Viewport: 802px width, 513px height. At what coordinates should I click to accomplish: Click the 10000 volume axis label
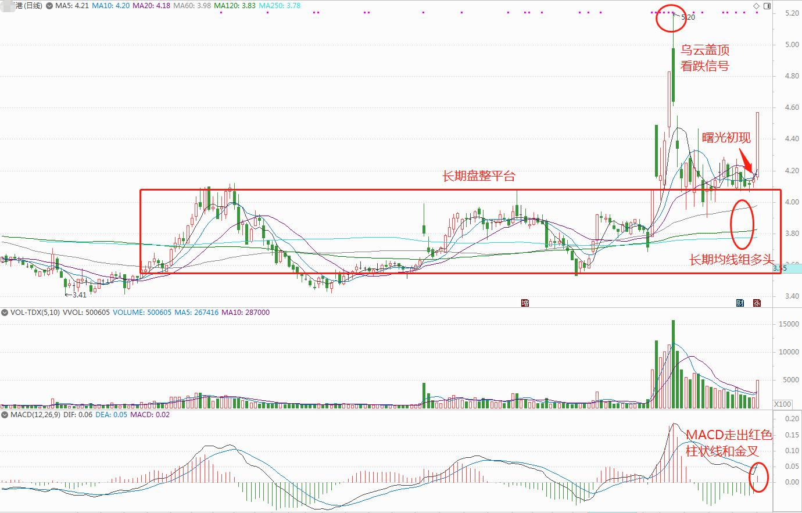789,352
